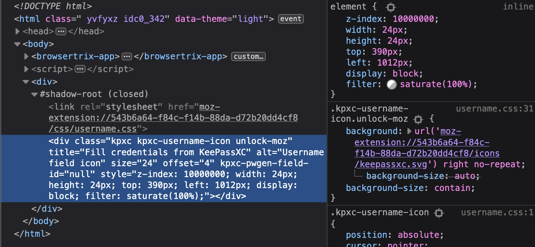Click the filter swatch before saturate(100%)

[392, 84]
